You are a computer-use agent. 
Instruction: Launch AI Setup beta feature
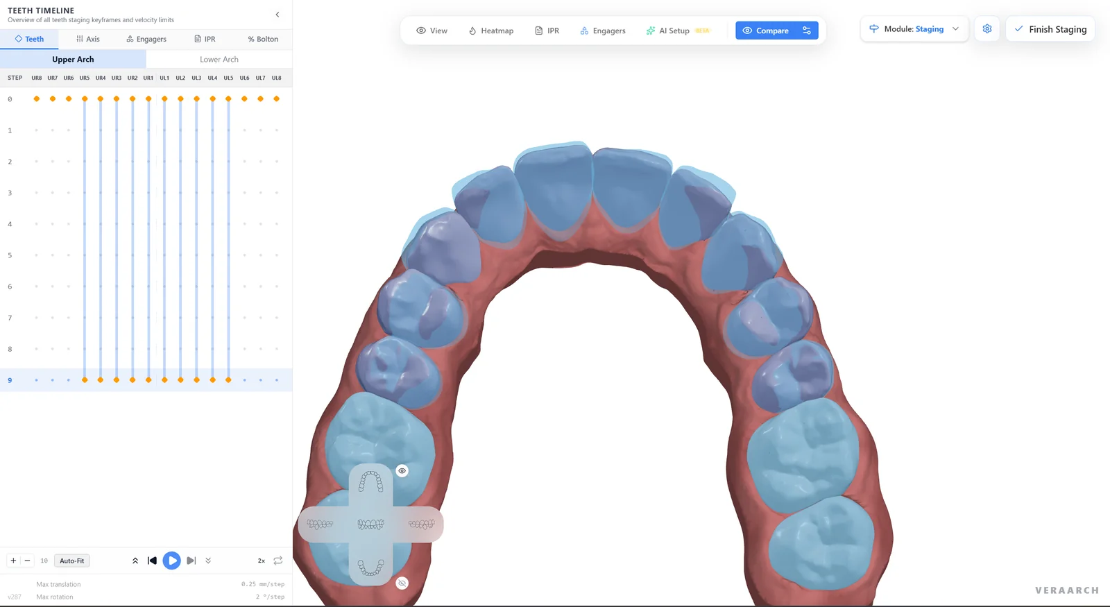[678, 31]
